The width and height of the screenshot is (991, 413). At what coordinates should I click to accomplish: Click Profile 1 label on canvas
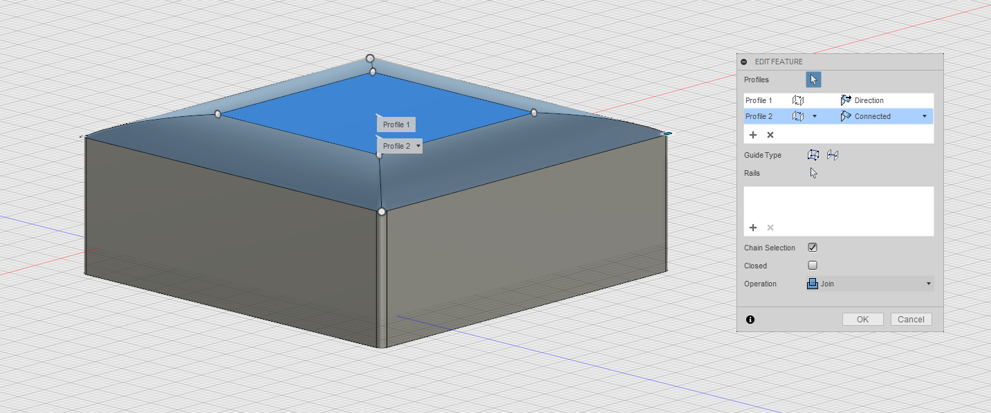pyautogui.click(x=396, y=125)
